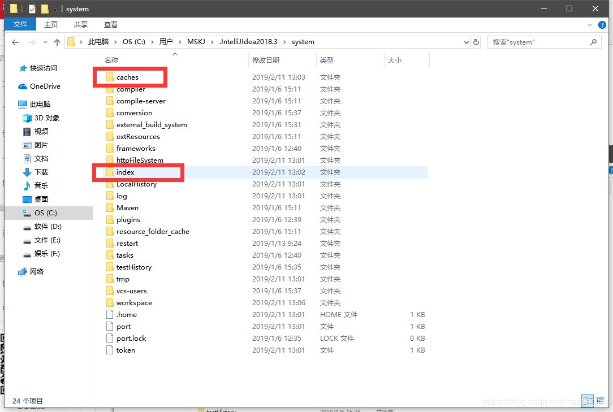
Task: Select the resource_folder_cache folder icon
Action: [x=110, y=231]
